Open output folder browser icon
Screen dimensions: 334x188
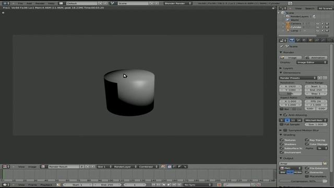tap(325, 163)
